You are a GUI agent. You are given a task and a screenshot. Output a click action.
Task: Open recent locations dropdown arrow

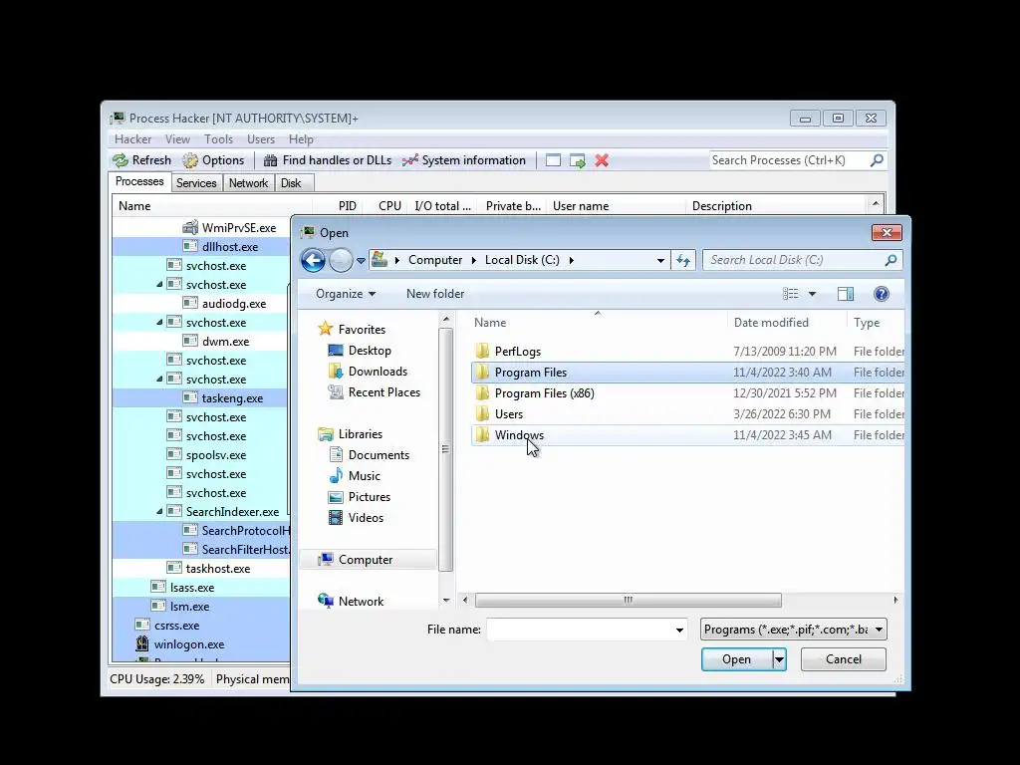pos(361,261)
